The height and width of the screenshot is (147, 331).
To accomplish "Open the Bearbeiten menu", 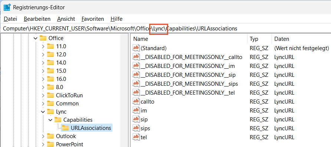I will coord(37,19).
